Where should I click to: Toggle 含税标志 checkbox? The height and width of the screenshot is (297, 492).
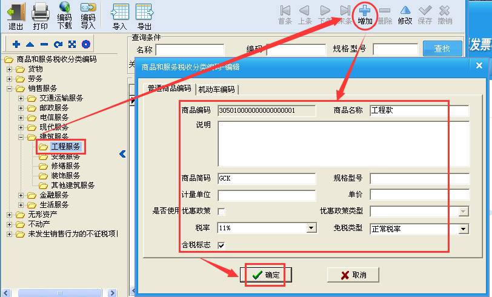point(222,245)
